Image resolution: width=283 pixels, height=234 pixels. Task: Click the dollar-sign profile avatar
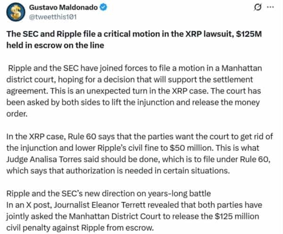coord(18,13)
